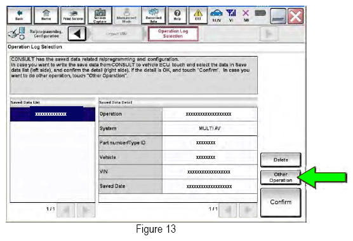Viewport: 353px width, 241px height.
Task: Click the vehicle voltage car icon
Action: tap(216, 15)
